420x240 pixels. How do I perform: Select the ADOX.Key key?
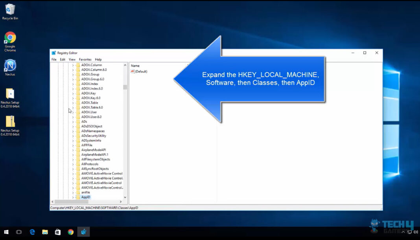pyautogui.click(x=88, y=93)
